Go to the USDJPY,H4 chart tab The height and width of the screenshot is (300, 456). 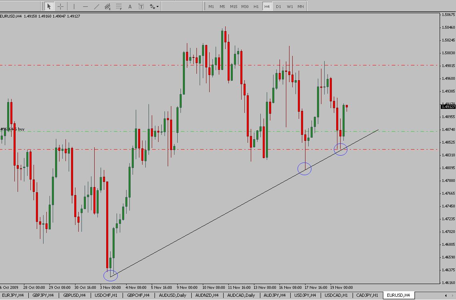coord(305,295)
